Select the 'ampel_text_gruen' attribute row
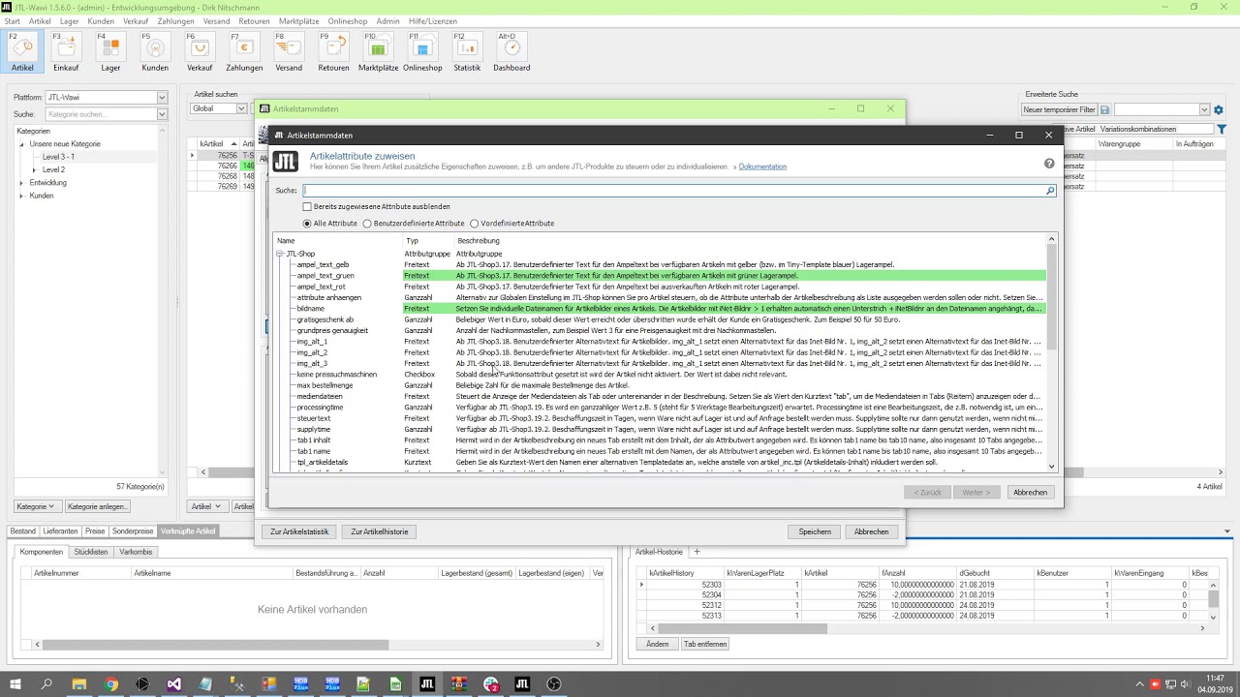Viewport: 1240px width, 697px height. [660, 276]
